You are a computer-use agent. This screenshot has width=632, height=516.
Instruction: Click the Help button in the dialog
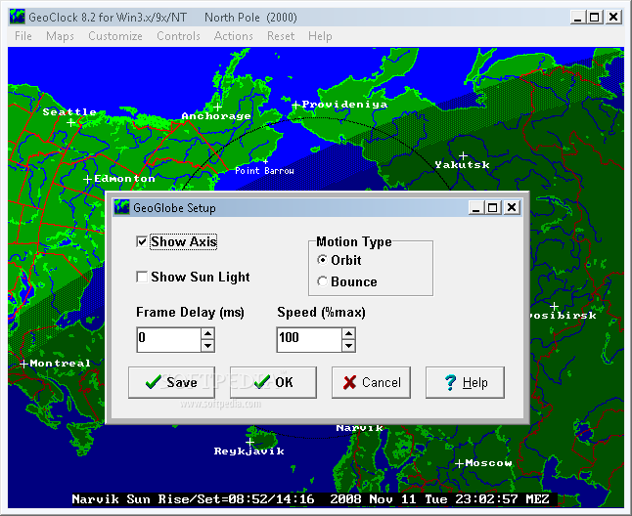click(x=465, y=382)
